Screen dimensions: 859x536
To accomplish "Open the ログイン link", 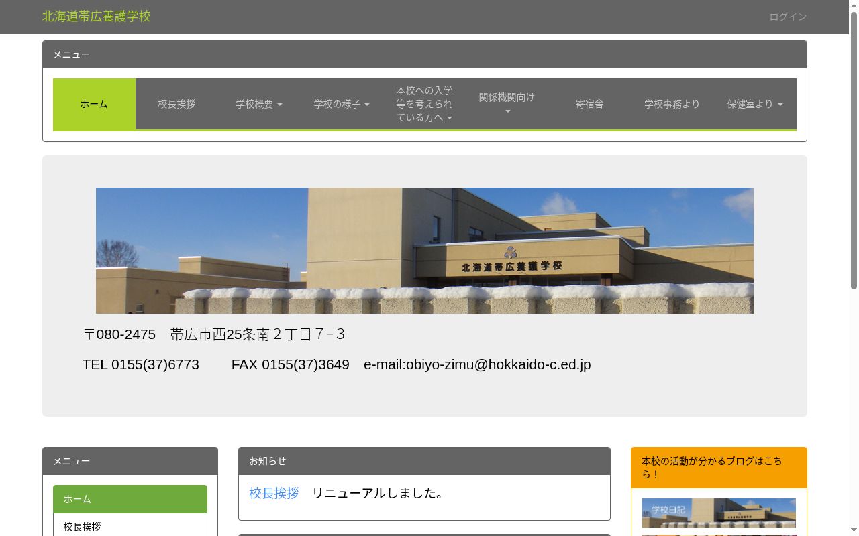I will click(788, 17).
